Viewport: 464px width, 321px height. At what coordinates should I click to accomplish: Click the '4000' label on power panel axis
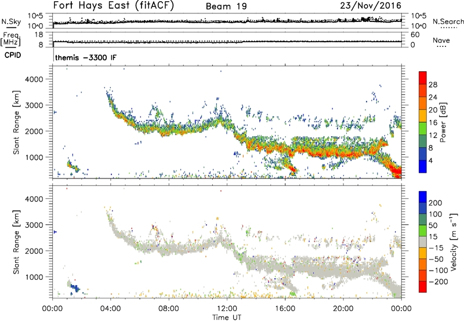click(x=34, y=79)
